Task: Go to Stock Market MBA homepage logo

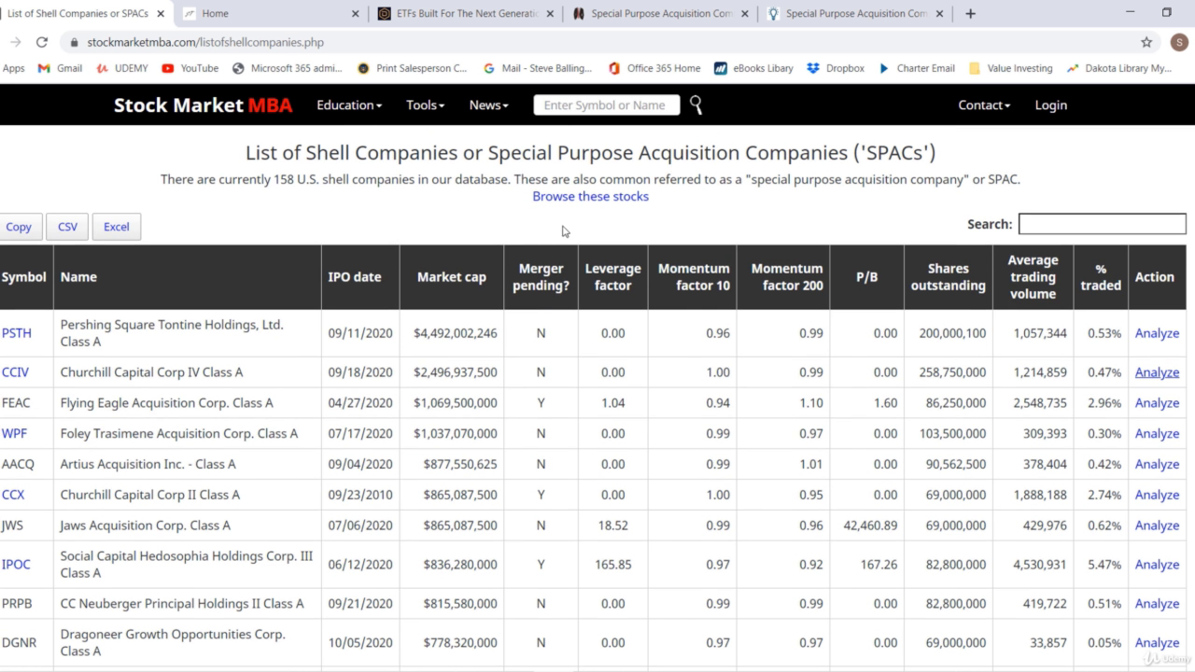Action: tap(203, 105)
